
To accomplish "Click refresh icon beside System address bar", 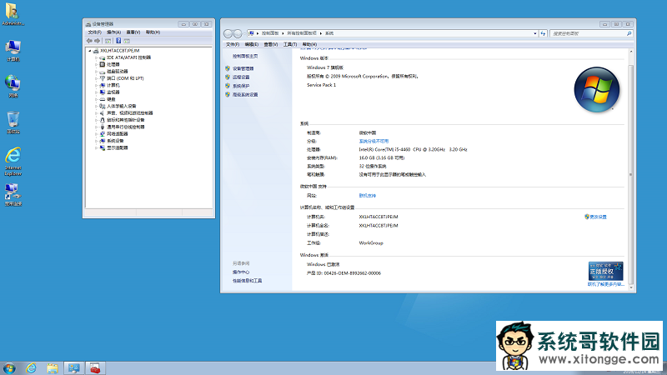I will pyautogui.click(x=544, y=33).
